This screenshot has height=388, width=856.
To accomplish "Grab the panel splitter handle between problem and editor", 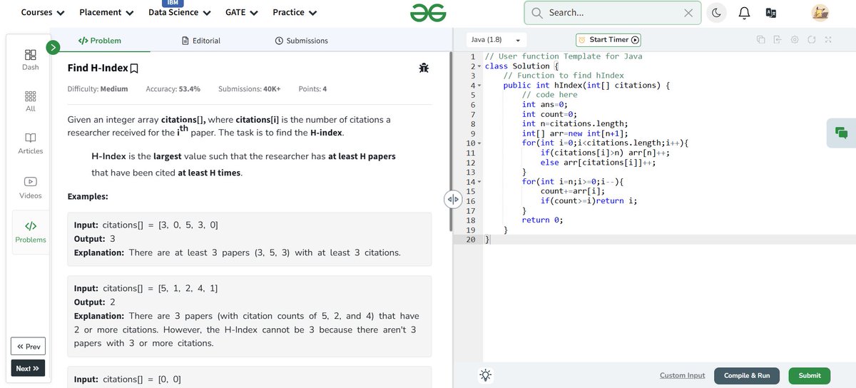I will pyautogui.click(x=454, y=200).
